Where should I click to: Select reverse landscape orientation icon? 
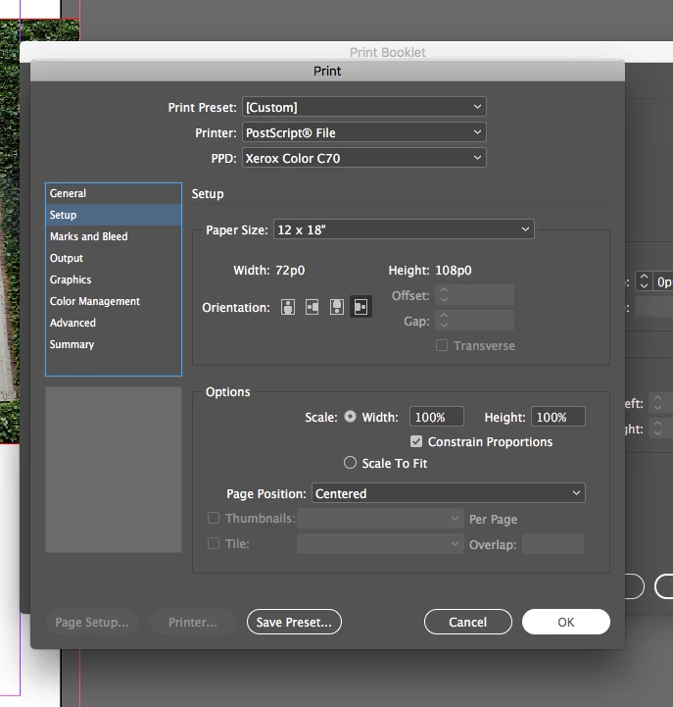pyautogui.click(x=361, y=307)
